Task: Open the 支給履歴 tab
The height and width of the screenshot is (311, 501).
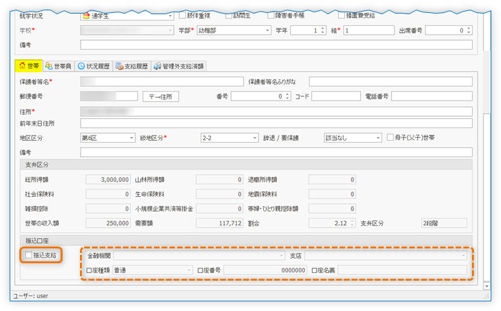Action: click(x=132, y=66)
